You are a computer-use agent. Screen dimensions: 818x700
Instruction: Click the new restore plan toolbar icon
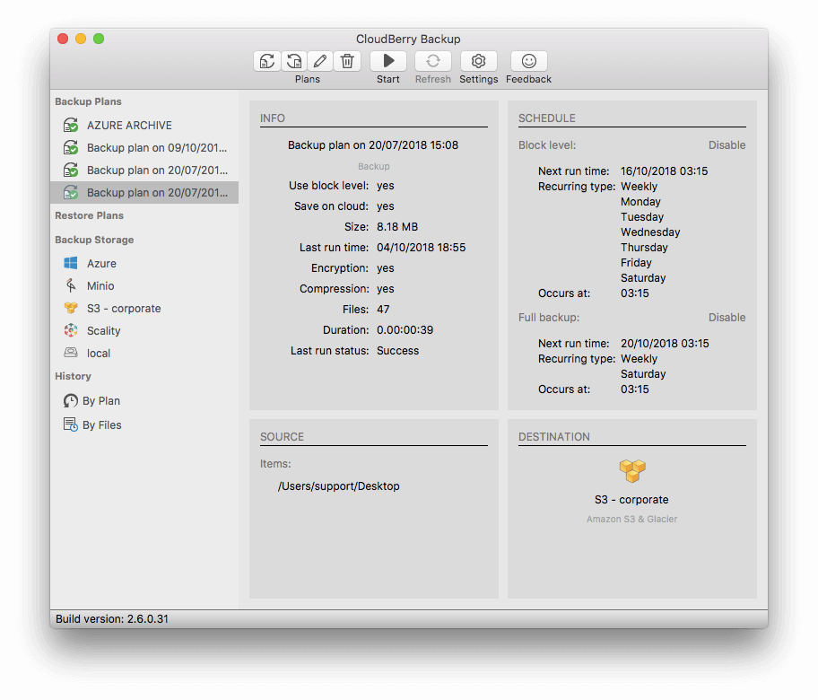(x=294, y=61)
